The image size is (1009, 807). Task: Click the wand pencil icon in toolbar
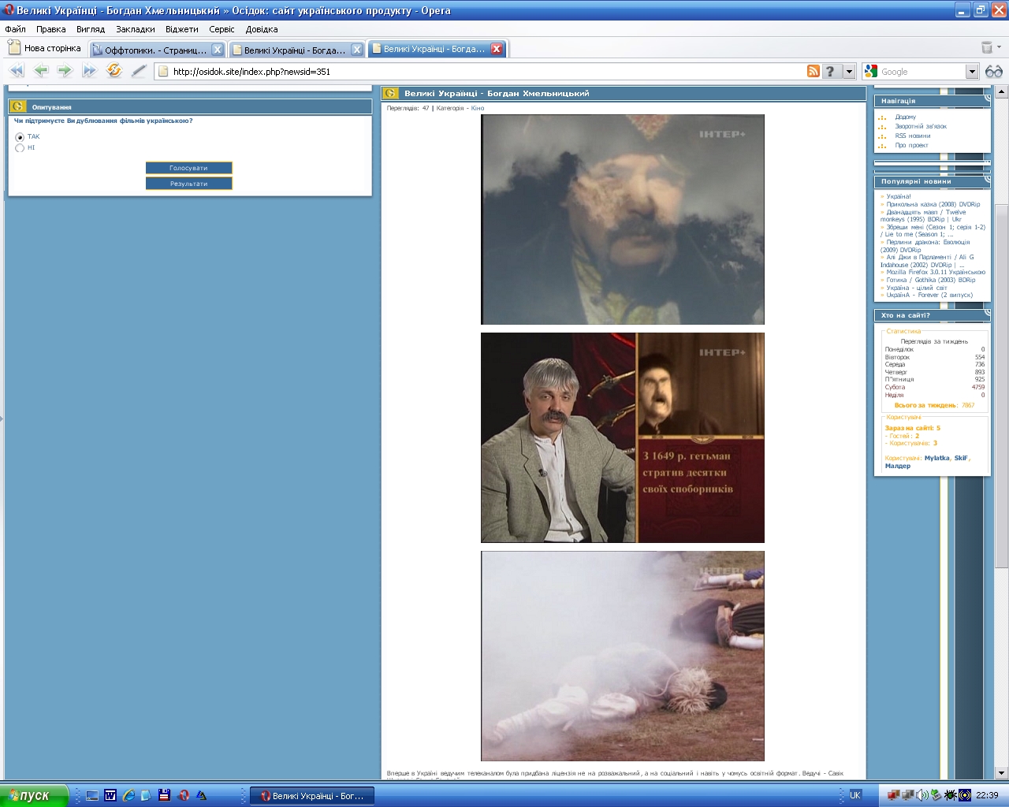coord(139,71)
